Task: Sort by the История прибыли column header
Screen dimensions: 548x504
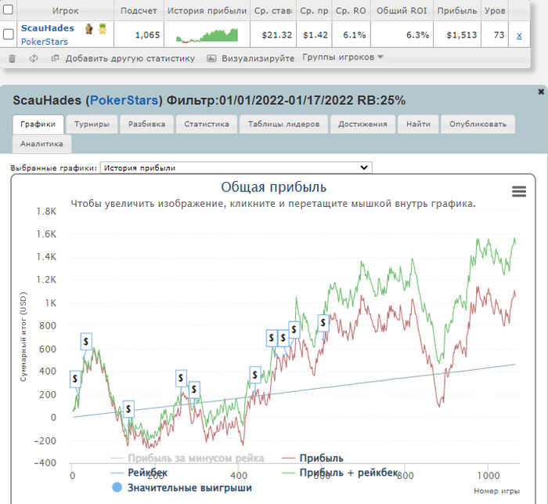Action: click(x=207, y=10)
